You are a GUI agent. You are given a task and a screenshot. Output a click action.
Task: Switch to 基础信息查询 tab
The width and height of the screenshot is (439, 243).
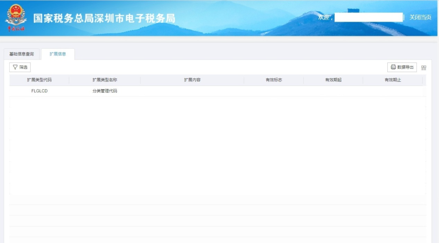coord(22,54)
